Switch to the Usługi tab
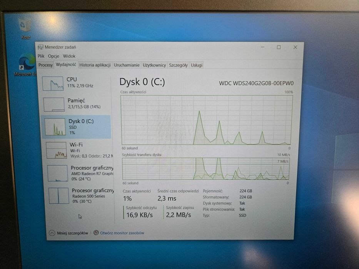The height and width of the screenshot is (269, 359). pyautogui.click(x=197, y=65)
